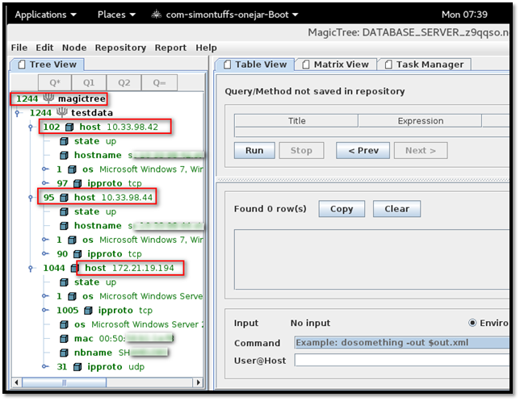The height and width of the screenshot is (401, 520).
Task: Expand the ipproto udp node
Action: [45, 367]
